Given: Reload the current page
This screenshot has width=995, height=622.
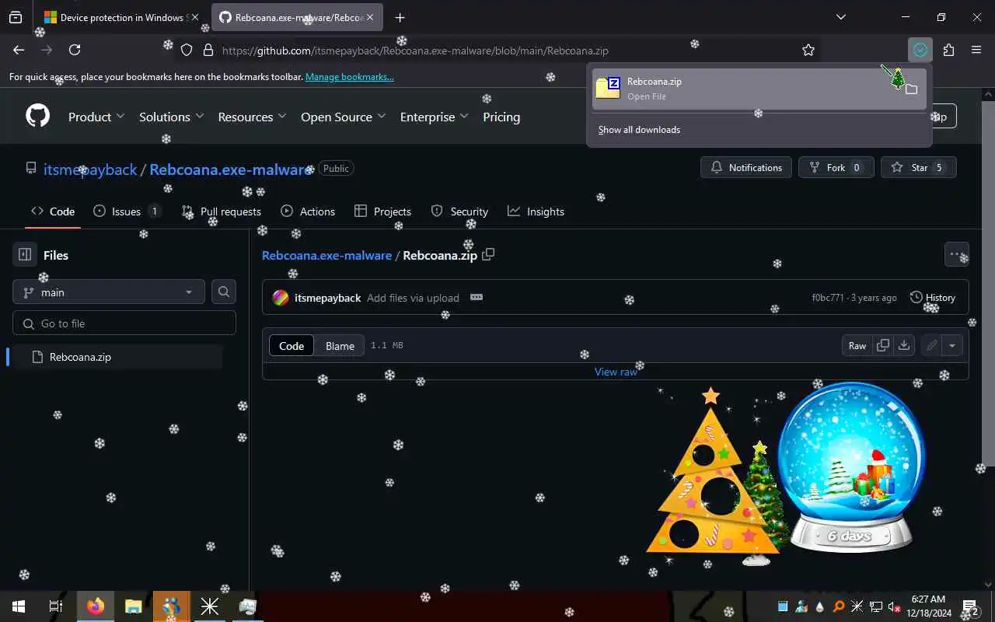Looking at the screenshot, I should tap(75, 50).
